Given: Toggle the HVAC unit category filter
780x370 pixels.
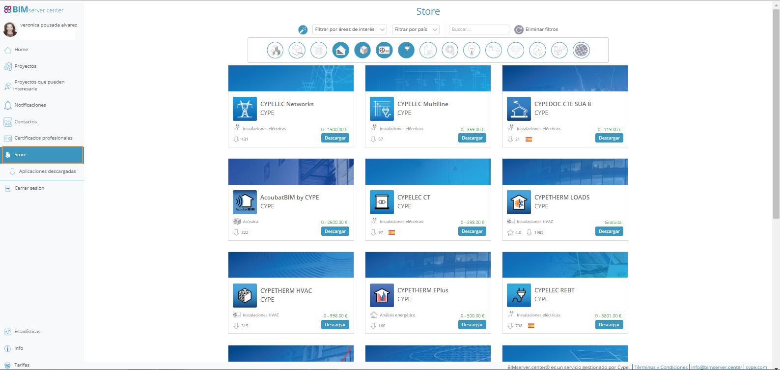Looking at the screenshot, I should 384,50.
